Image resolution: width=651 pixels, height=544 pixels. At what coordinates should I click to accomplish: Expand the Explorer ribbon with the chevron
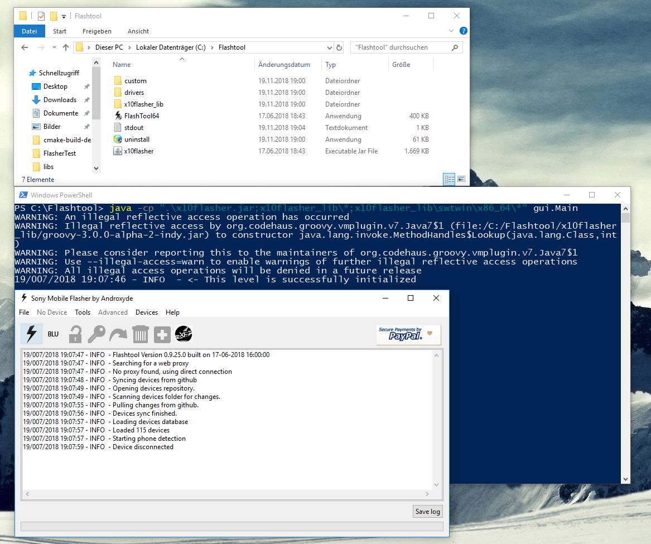(x=451, y=31)
